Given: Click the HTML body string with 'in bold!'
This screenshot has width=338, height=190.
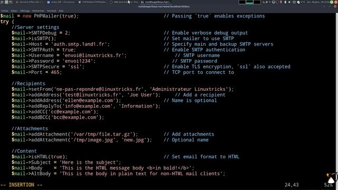Looking at the screenshot, I should (x=126, y=168).
